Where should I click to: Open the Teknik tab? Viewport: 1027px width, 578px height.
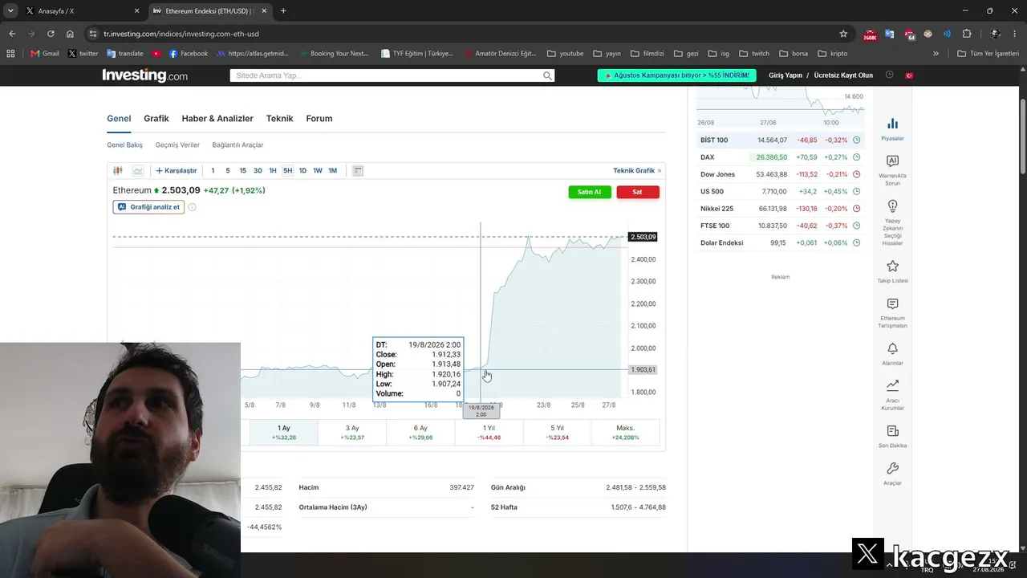pyautogui.click(x=280, y=119)
